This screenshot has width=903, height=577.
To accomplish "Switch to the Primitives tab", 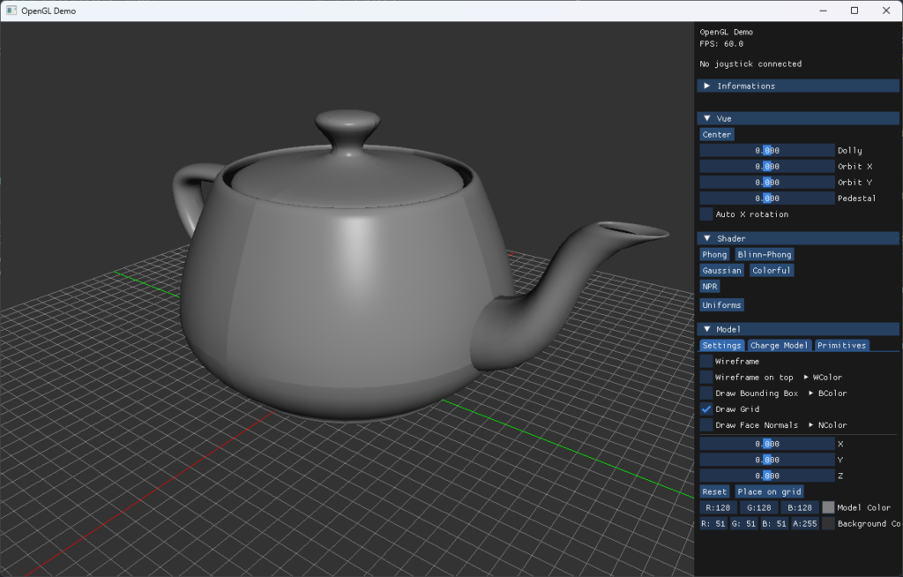I will 841,345.
